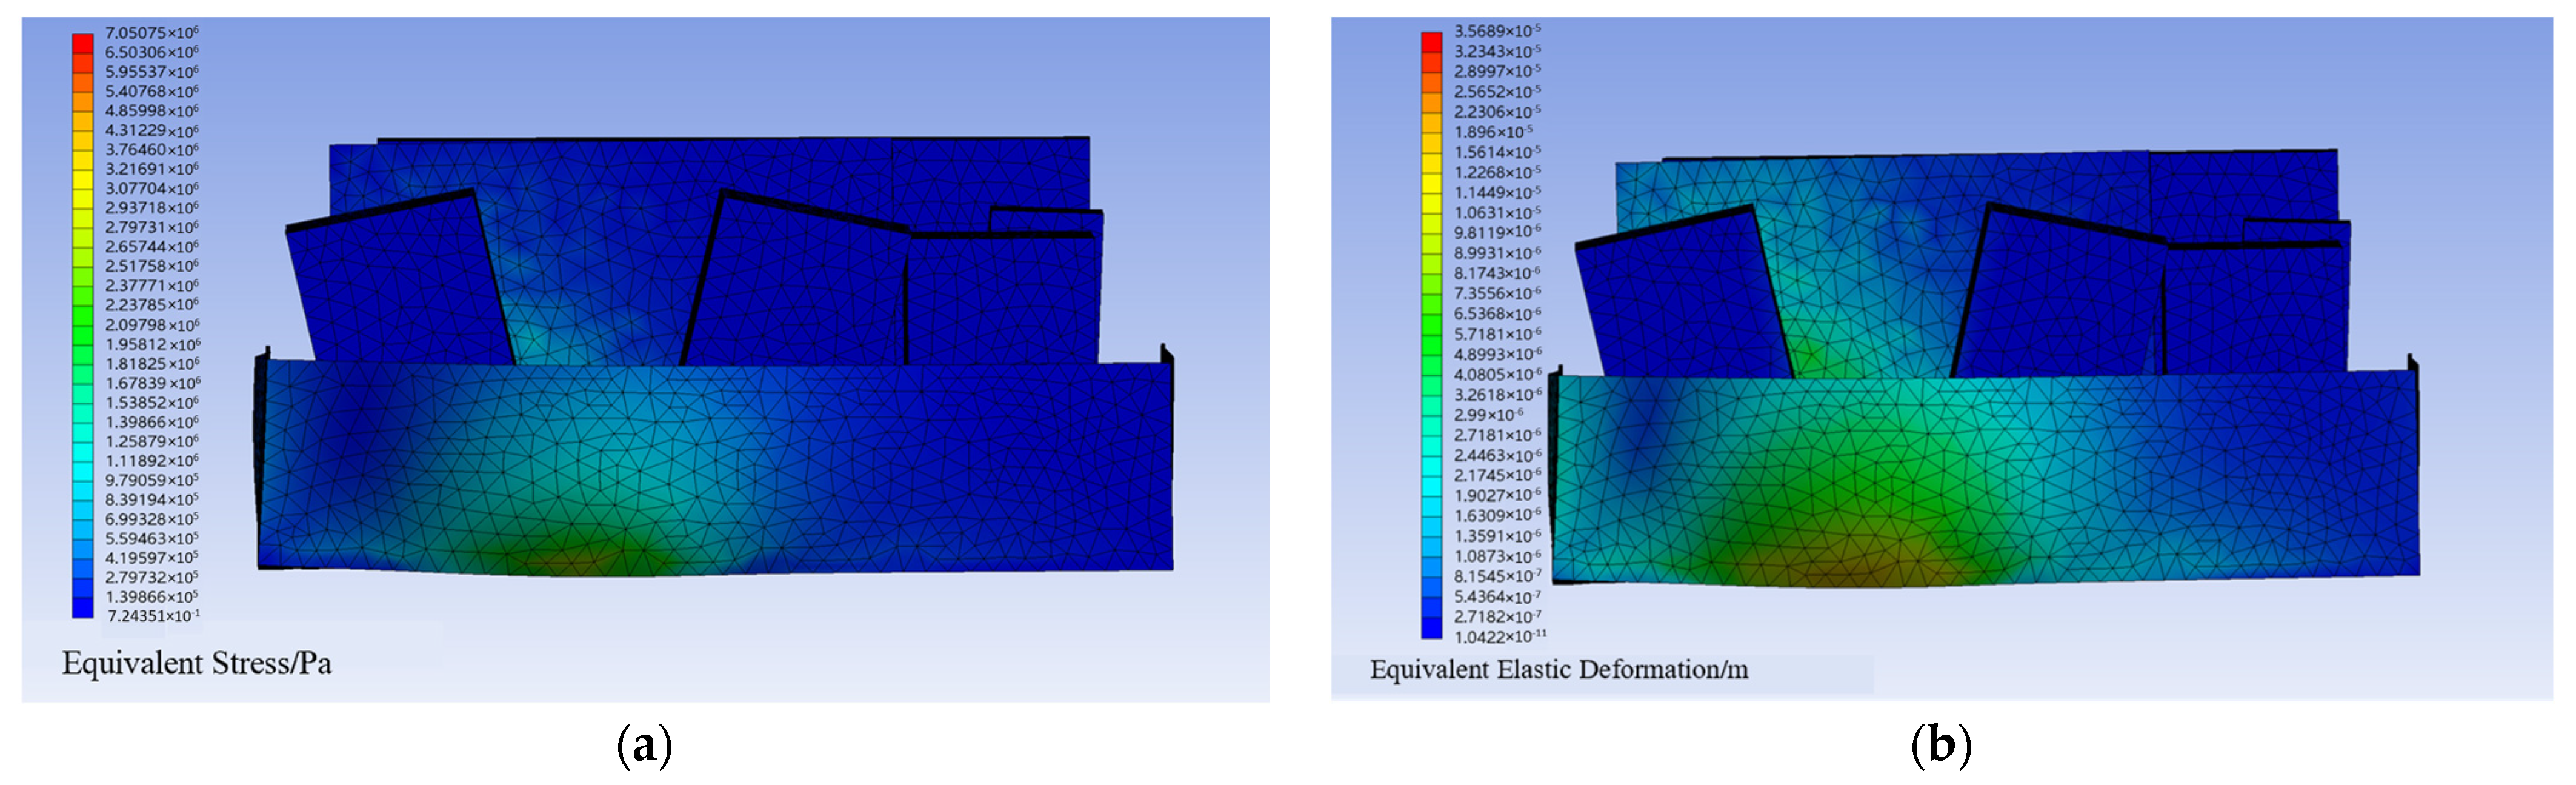
Task: Click the 1.0422×10⁻¹¹ minimum deformation value
Action: pos(1499,636)
